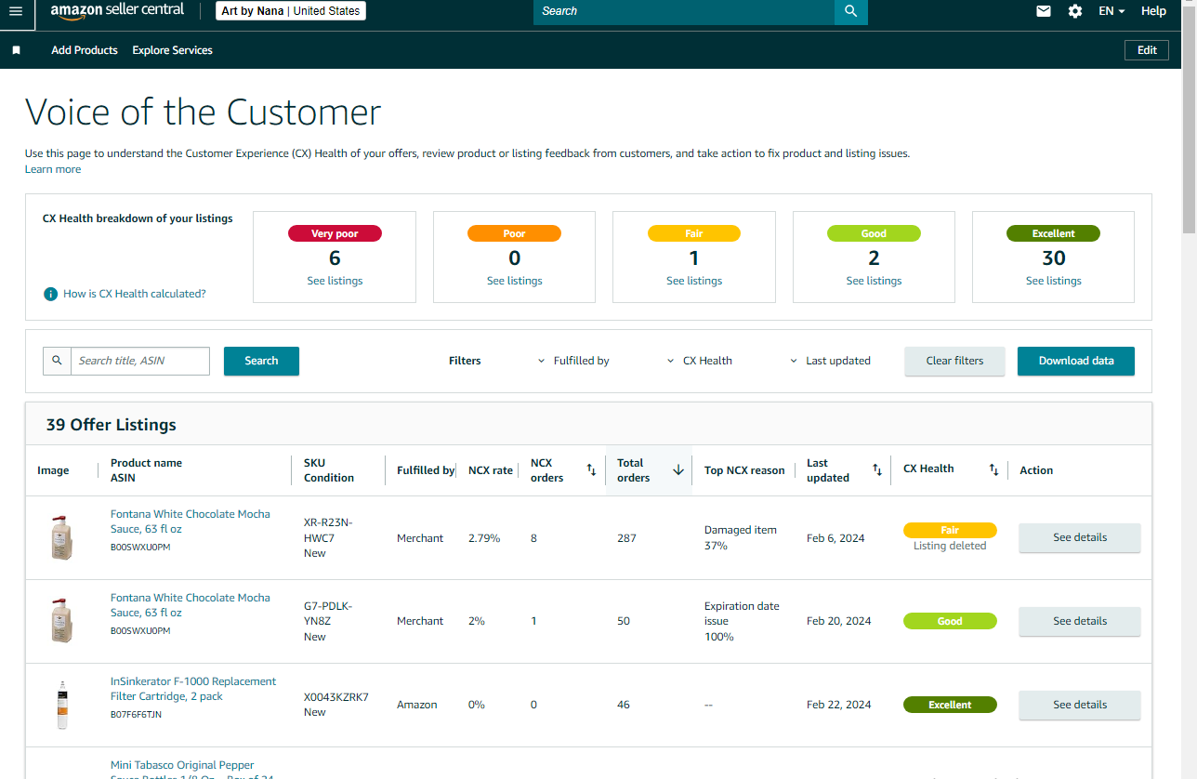This screenshot has width=1197, height=779.
Task: Click the Expiration date issue 100% reason
Action: pos(742,621)
